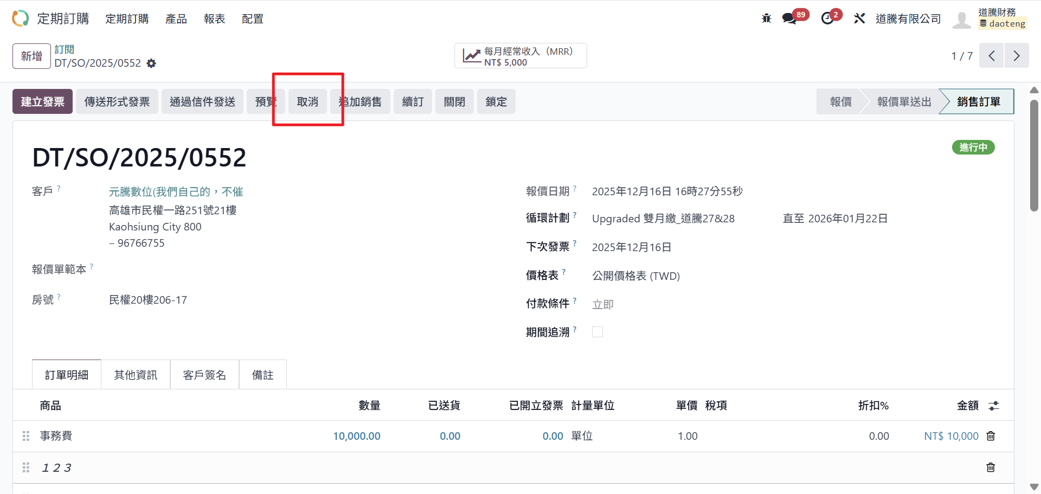Open the 元騰數位 customer link
The width and height of the screenshot is (1041, 494).
(176, 191)
